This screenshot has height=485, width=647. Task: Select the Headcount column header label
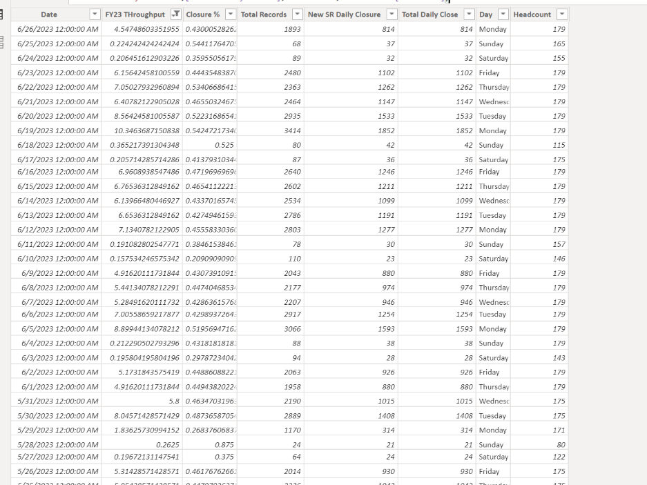pos(532,14)
